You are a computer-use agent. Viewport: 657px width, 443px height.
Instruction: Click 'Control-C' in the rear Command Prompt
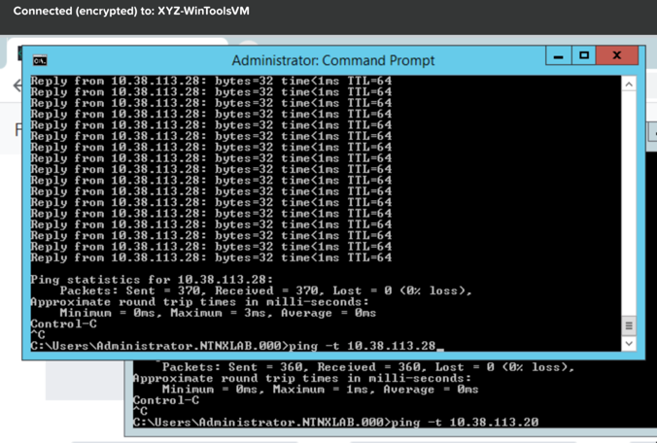[166, 400]
